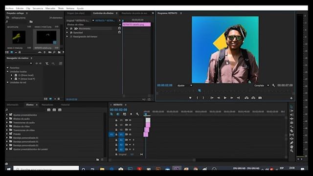The height and width of the screenshot is (176, 313).
Task: Open the Secuencia menu
Action: 38,8
